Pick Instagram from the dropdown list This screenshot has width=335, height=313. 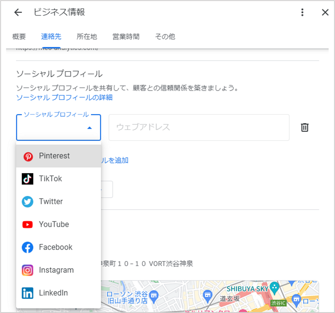tap(59, 270)
